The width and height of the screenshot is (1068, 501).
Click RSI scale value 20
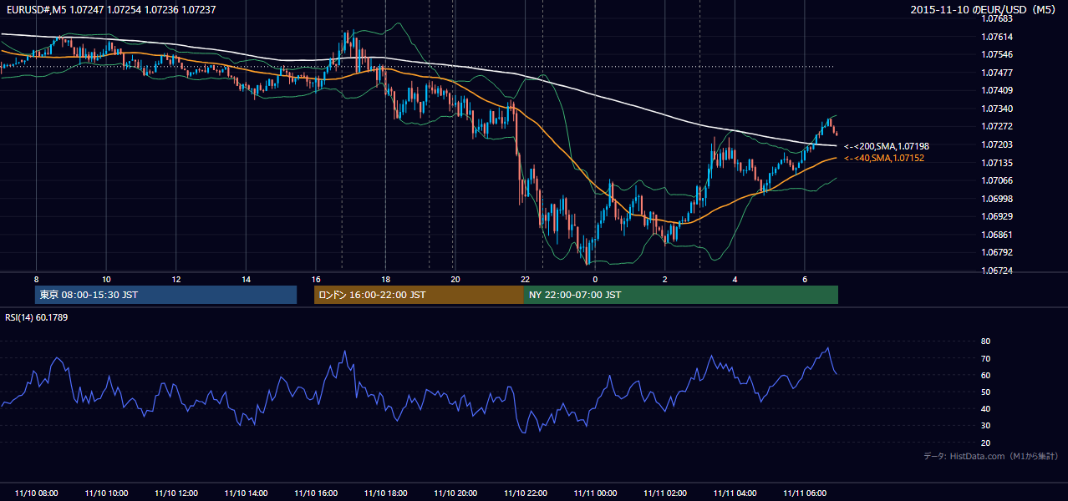pos(985,443)
